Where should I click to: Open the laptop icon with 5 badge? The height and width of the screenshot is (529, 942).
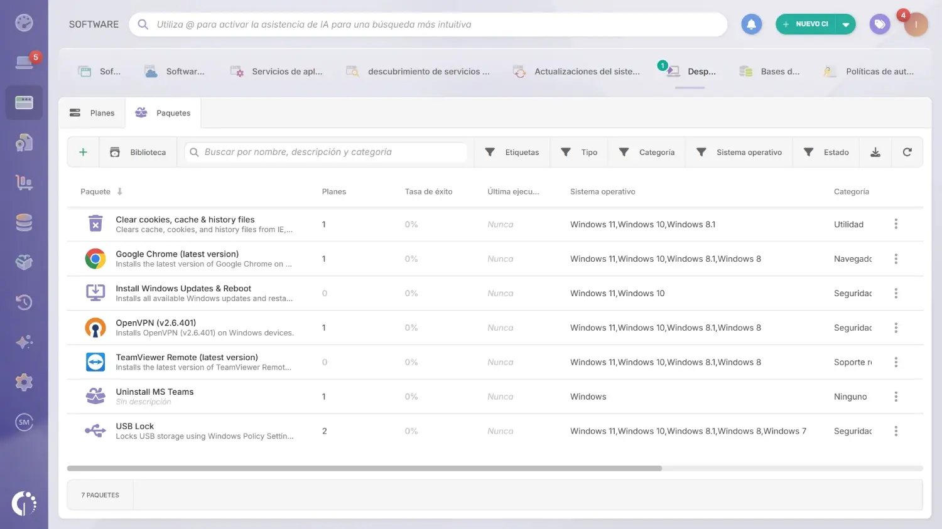click(24, 62)
